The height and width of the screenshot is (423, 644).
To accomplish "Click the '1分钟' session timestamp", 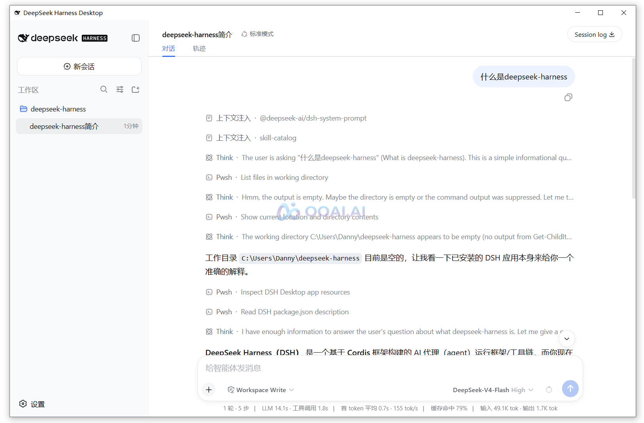I will click(x=131, y=126).
